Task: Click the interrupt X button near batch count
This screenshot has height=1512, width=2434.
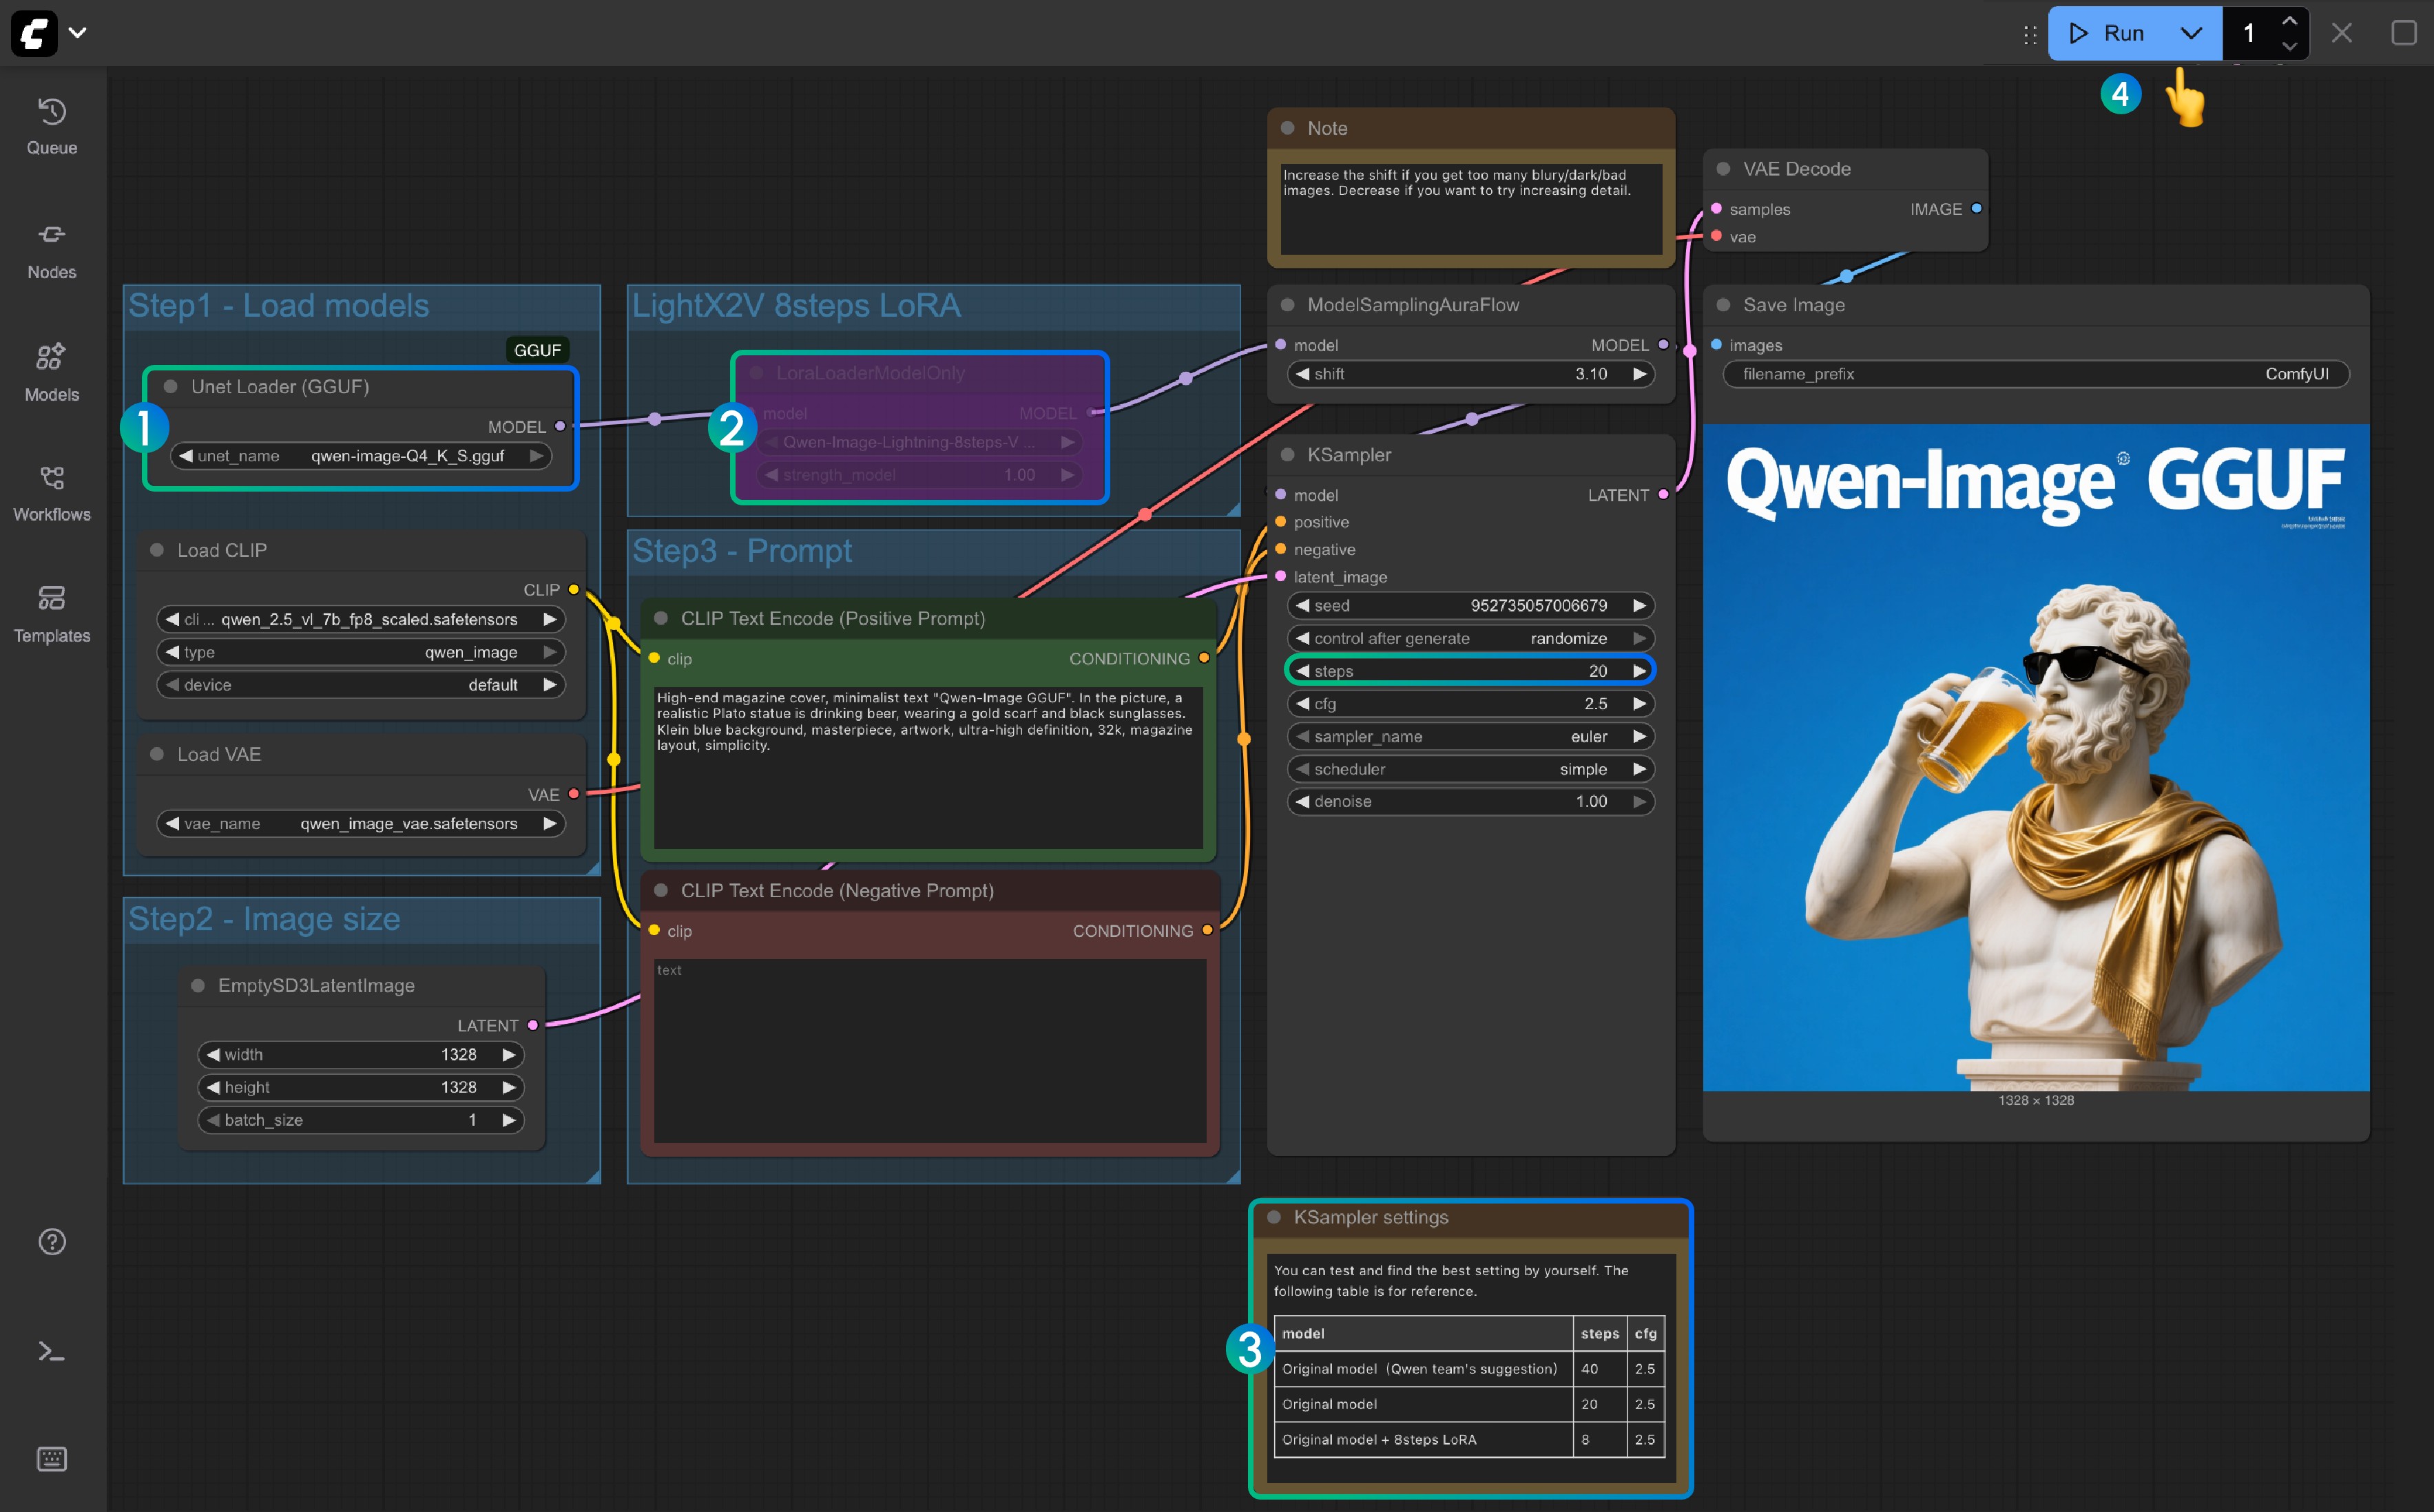Action: pos(2341,33)
